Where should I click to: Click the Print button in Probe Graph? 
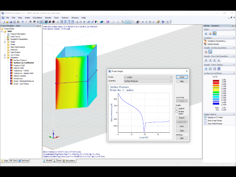tap(182, 126)
